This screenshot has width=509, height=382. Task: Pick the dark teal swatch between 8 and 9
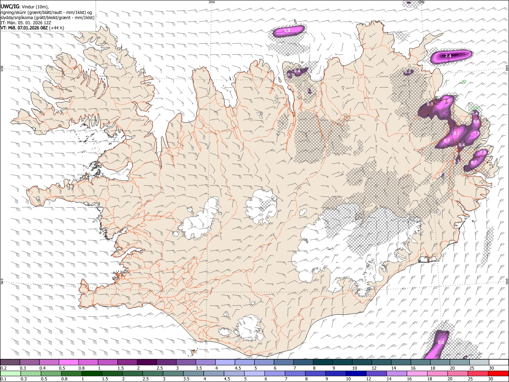pyautogui.click(x=322, y=363)
